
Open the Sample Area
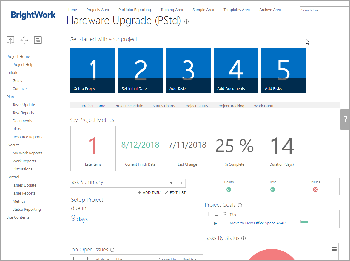click(x=203, y=10)
